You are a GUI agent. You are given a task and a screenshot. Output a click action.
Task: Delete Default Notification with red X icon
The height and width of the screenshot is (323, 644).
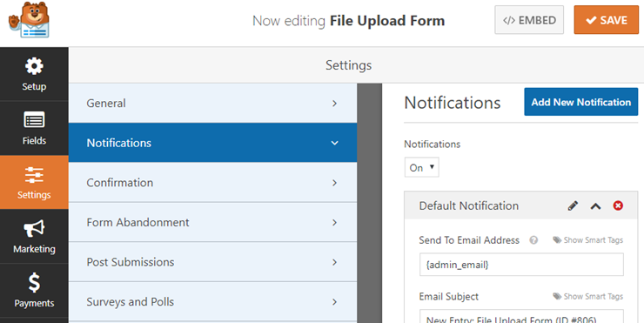618,205
